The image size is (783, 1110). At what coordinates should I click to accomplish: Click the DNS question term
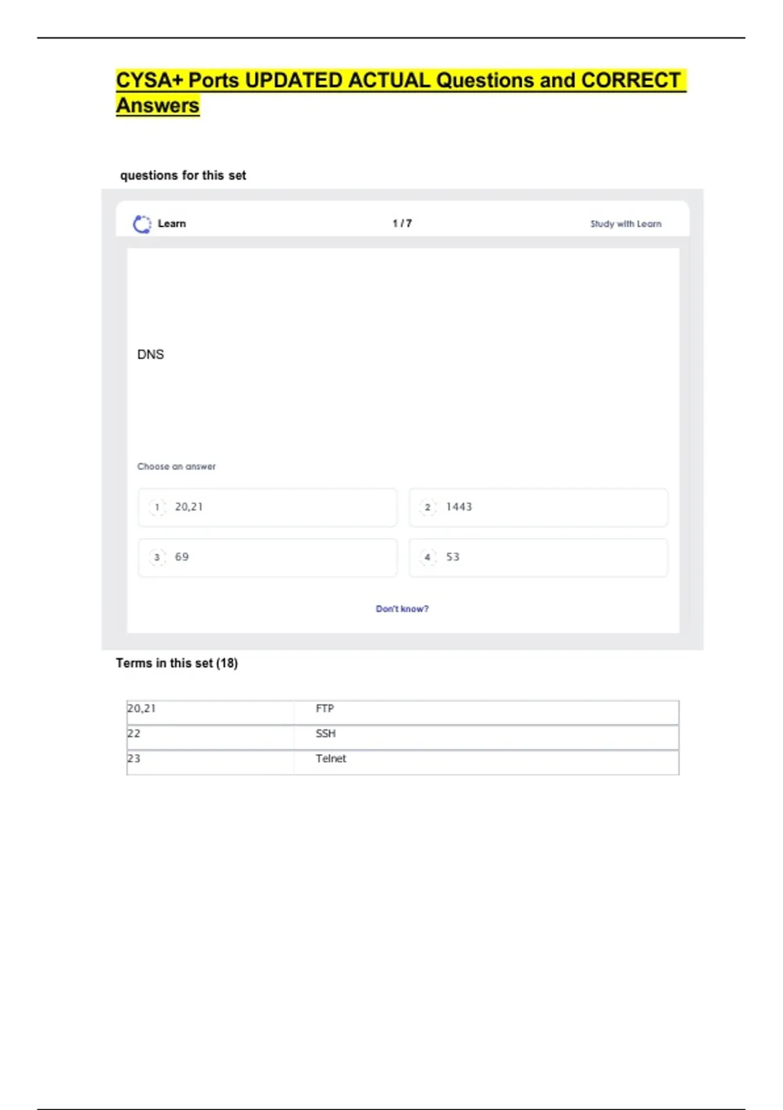pos(151,355)
